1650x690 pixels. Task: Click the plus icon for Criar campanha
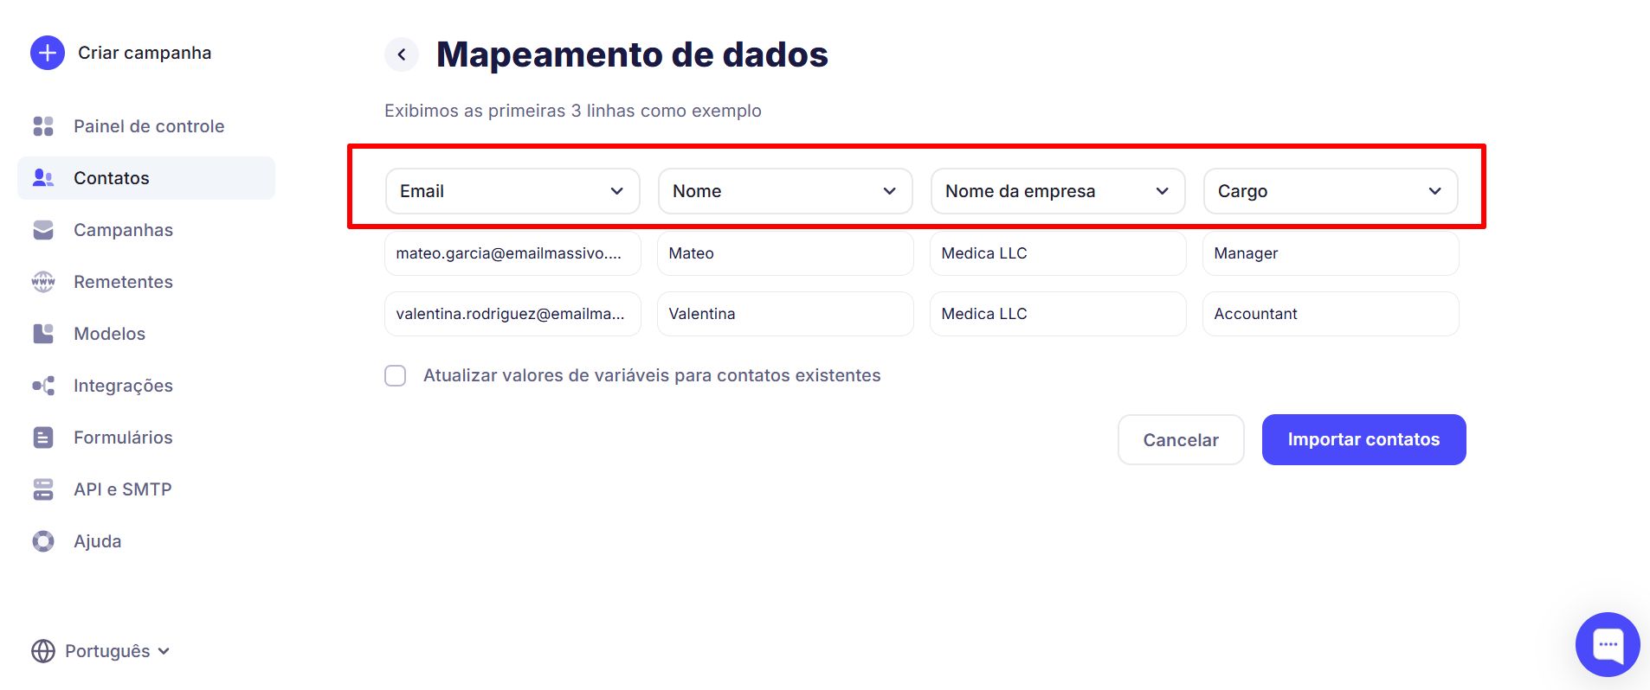click(48, 53)
